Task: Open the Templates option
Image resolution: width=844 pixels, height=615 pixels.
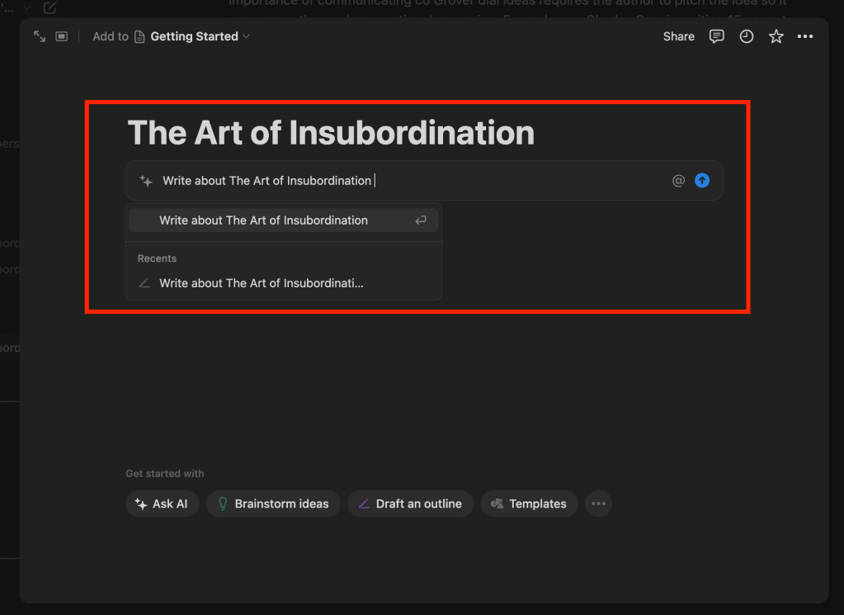Action: point(529,504)
